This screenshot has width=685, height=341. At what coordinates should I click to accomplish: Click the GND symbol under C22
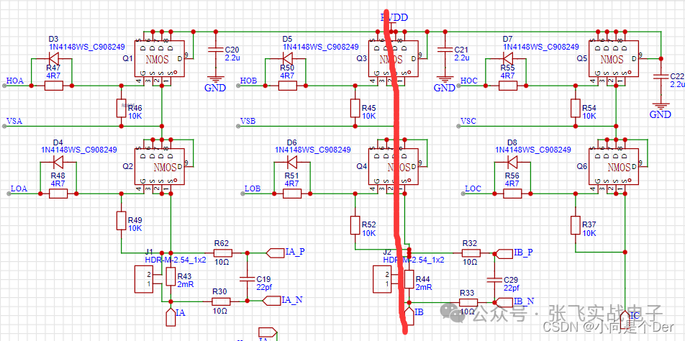660,106
